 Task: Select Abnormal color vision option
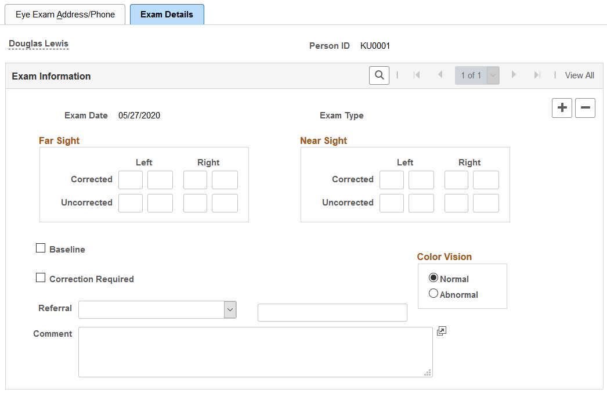[433, 294]
